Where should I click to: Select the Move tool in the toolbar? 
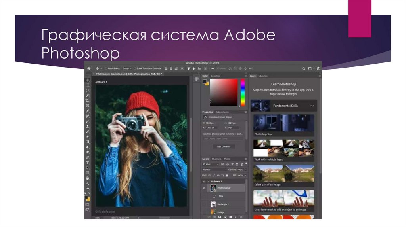pos(88,80)
